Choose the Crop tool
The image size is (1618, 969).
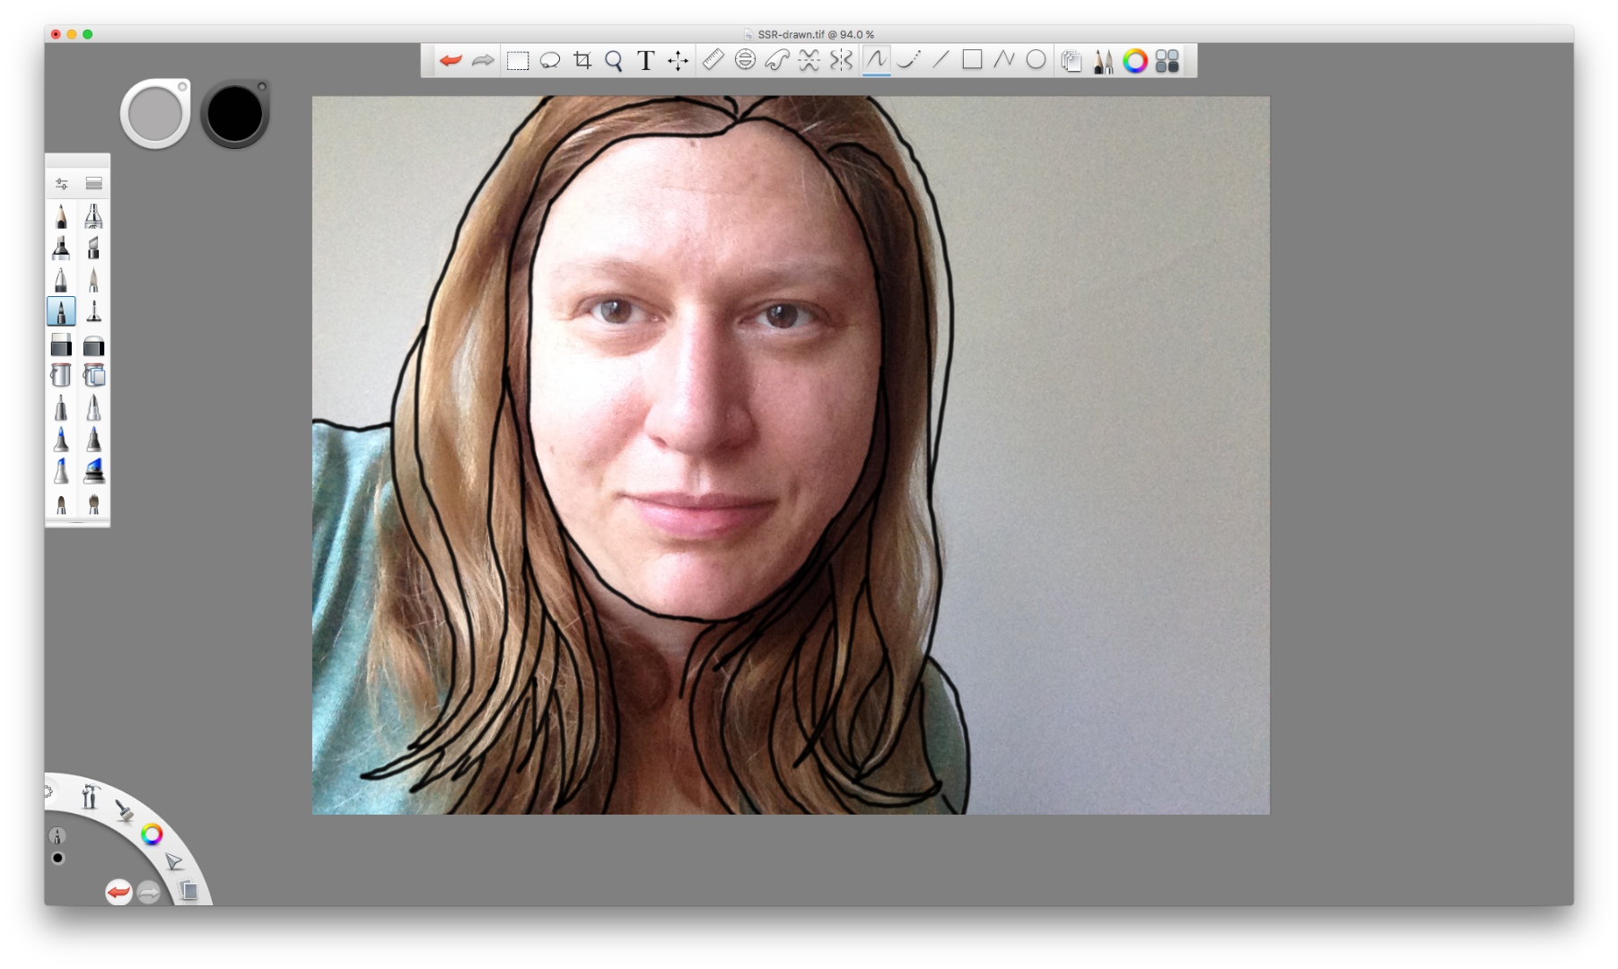[x=582, y=60]
